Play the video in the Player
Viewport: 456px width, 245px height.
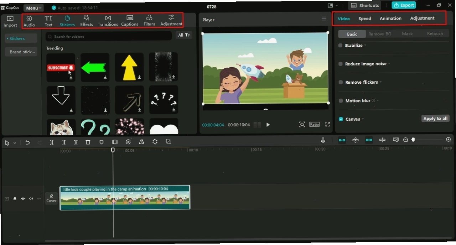click(268, 125)
